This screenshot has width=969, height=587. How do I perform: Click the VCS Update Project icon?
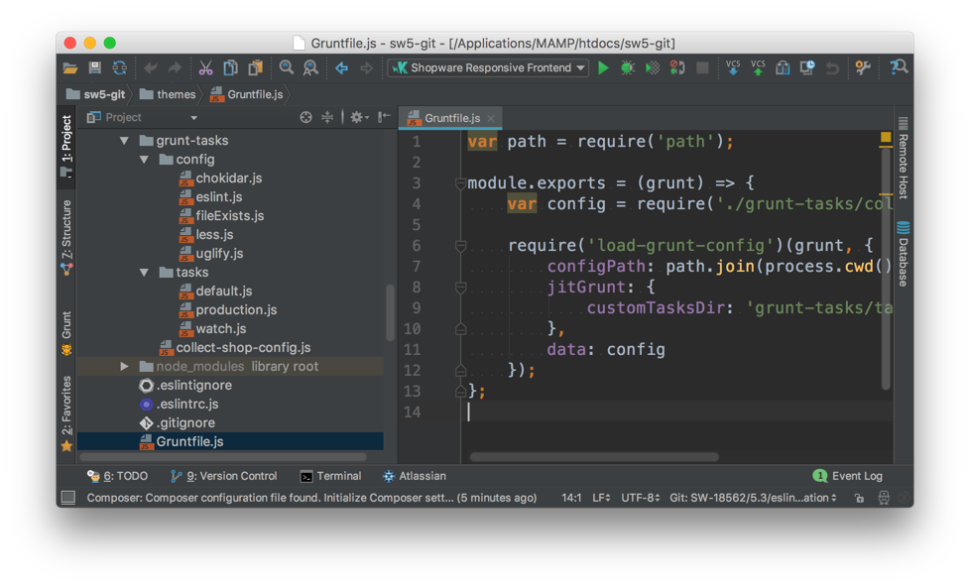733,68
